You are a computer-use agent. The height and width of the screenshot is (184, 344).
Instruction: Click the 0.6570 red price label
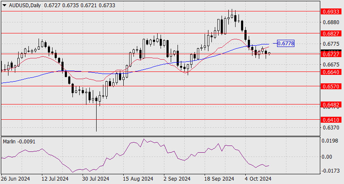(331, 86)
